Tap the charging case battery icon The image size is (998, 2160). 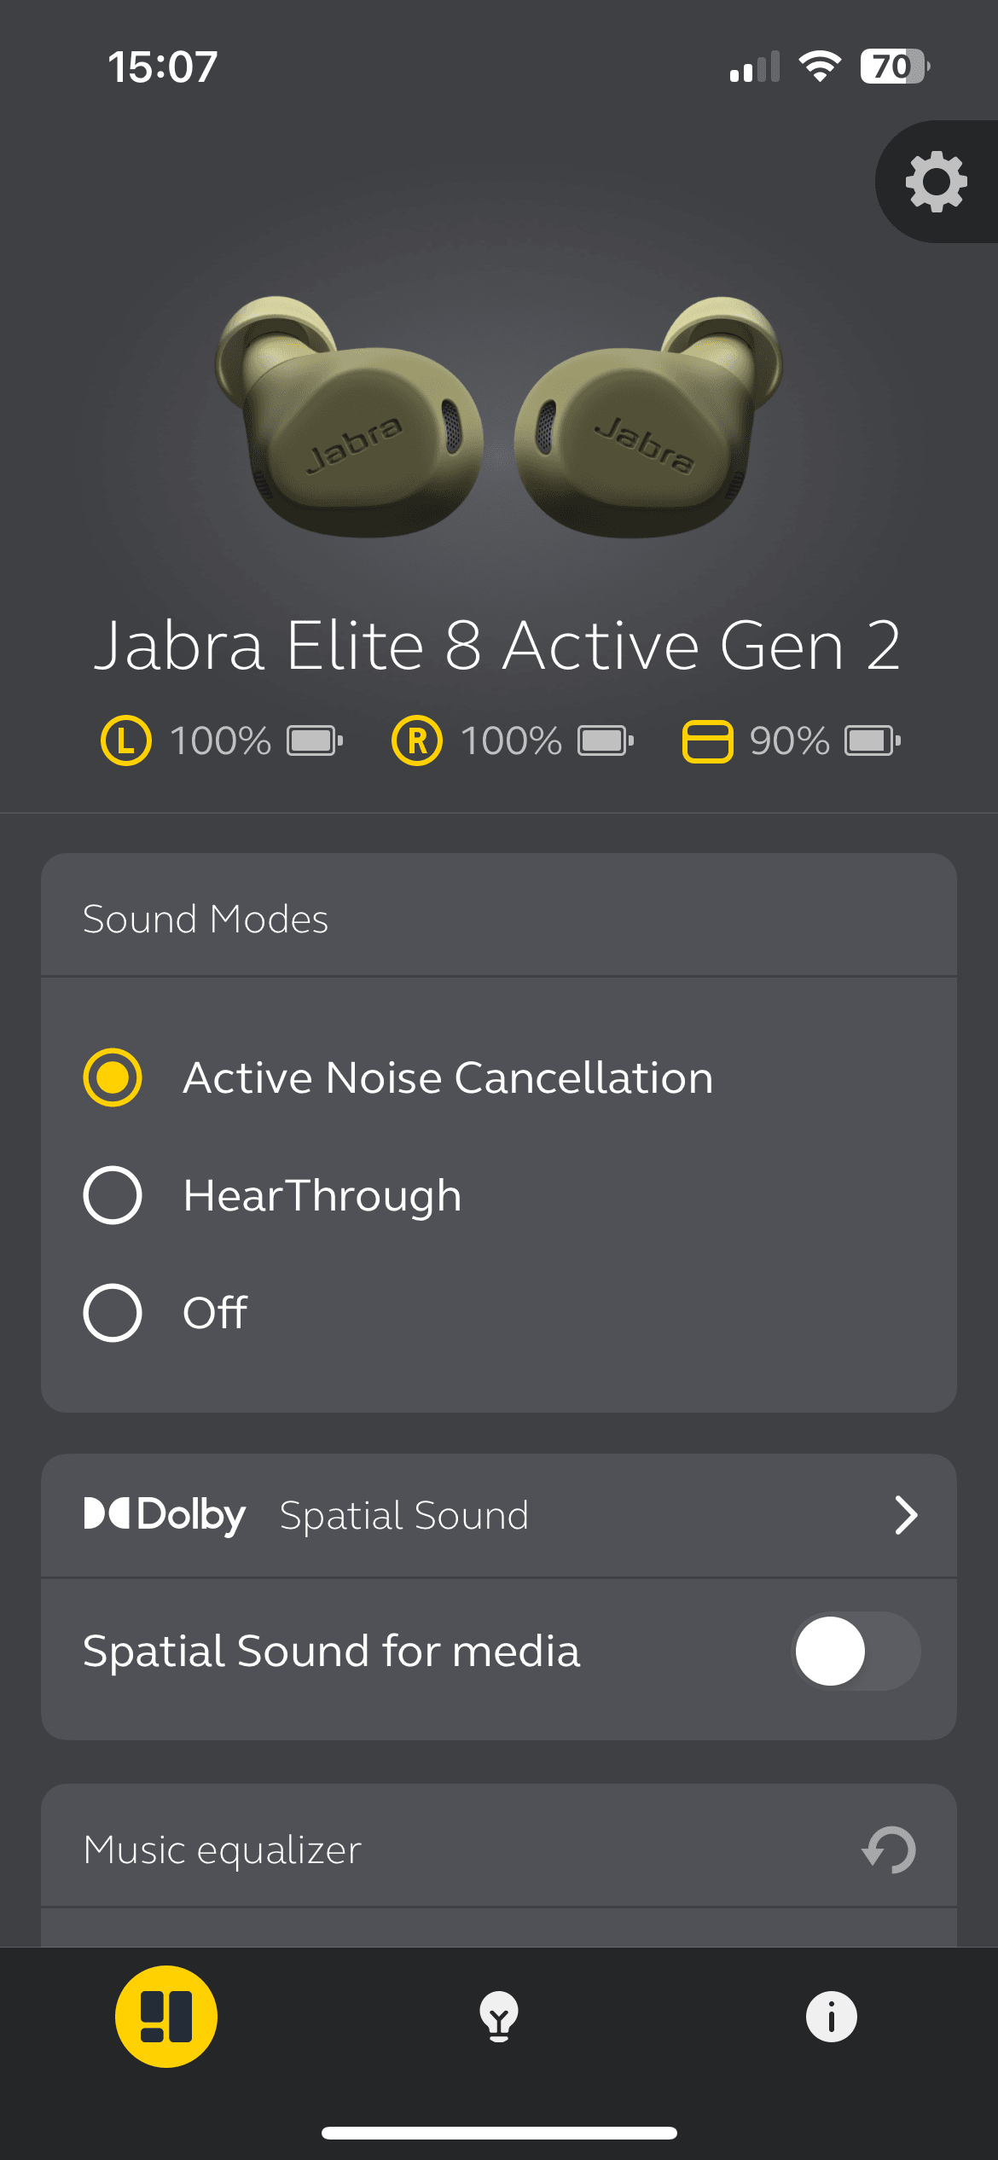pyautogui.click(x=707, y=740)
